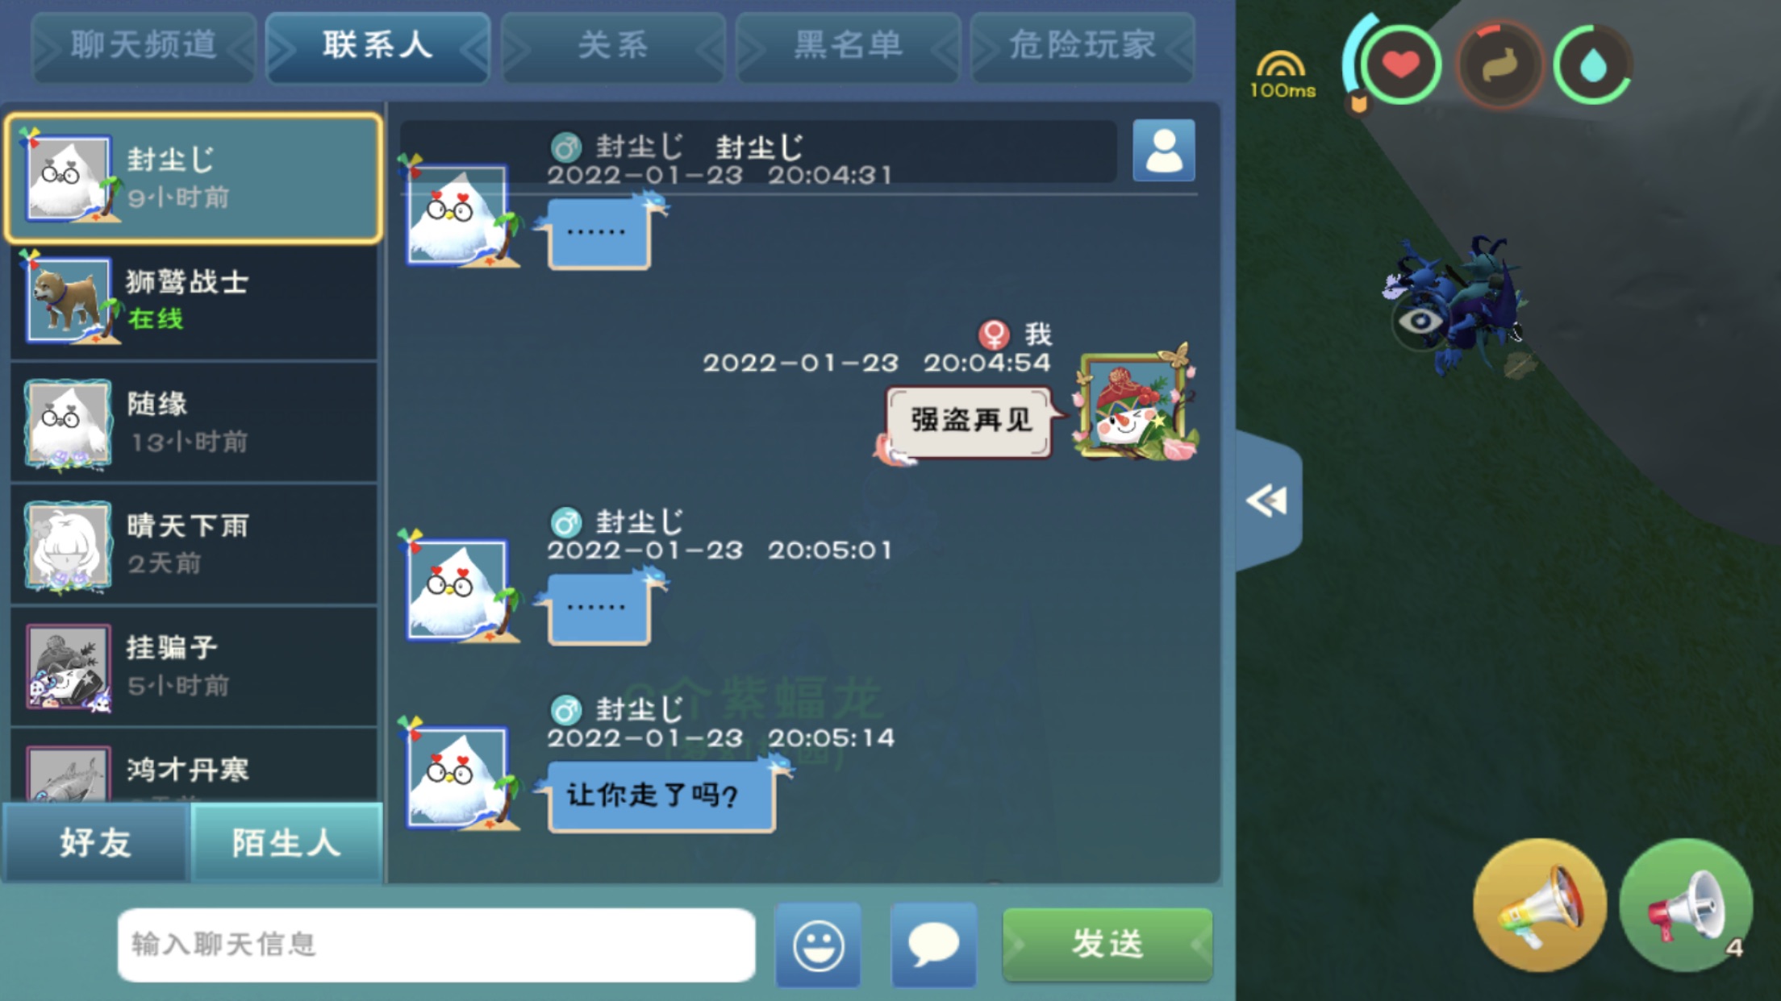Check the 100ms network signal icon
The image size is (1781, 1001).
pos(1282,74)
